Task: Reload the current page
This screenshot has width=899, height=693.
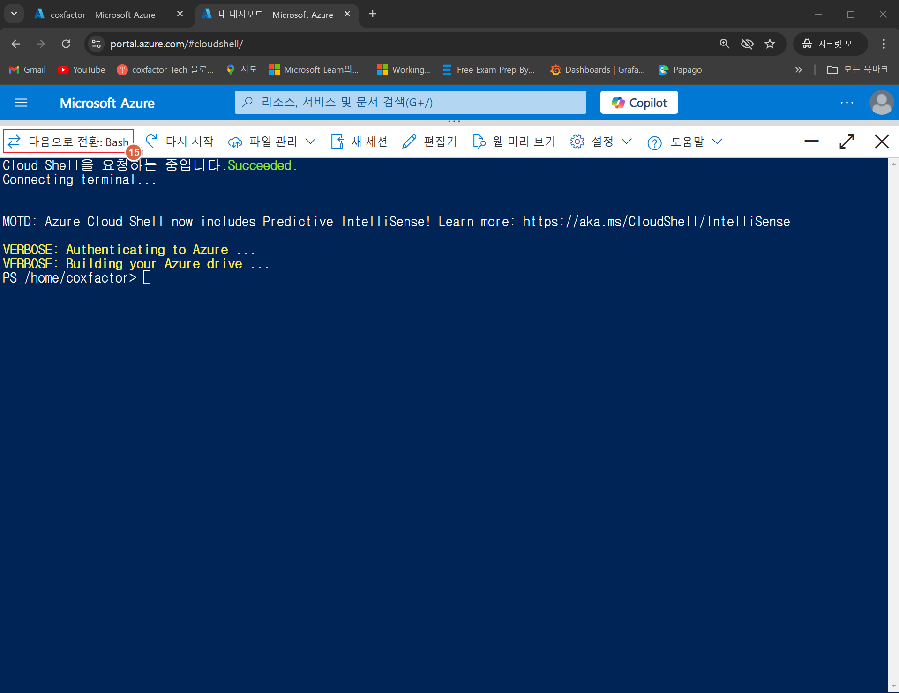Action: 66,44
